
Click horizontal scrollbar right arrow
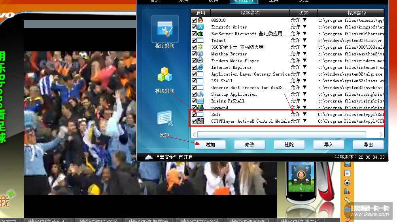pyautogui.click(x=381, y=135)
